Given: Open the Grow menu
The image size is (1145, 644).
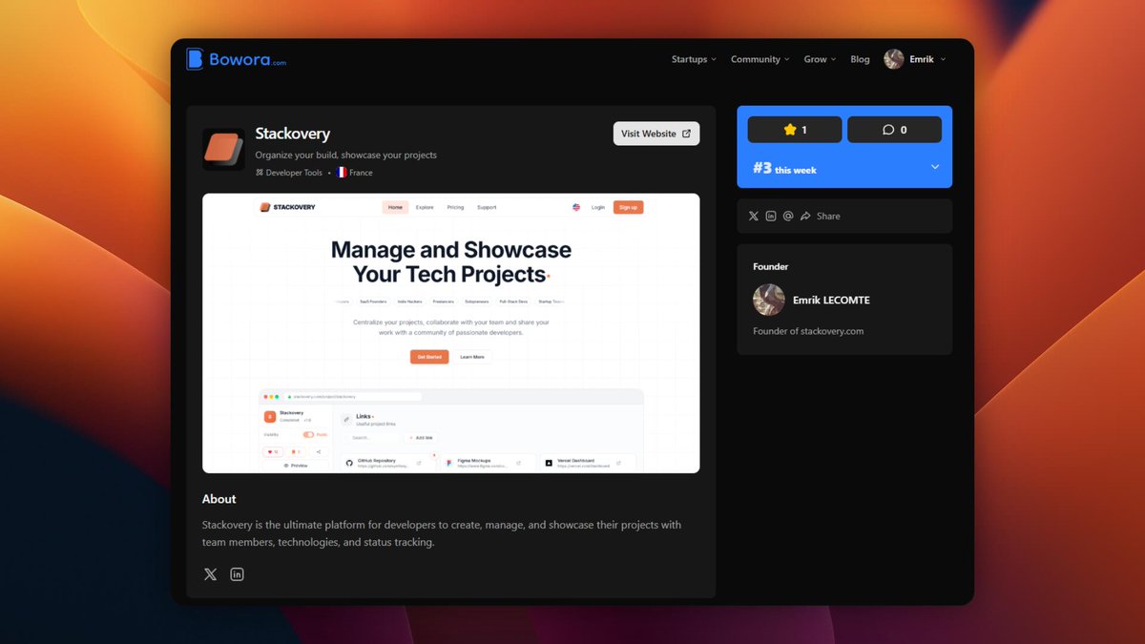Looking at the screenshot, I should point(820,59).
